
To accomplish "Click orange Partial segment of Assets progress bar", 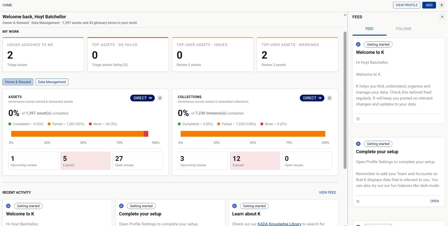I will click(77, 134).
